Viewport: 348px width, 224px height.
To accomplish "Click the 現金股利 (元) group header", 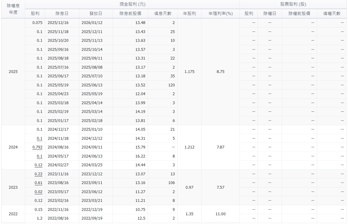I will click(132, 4).
